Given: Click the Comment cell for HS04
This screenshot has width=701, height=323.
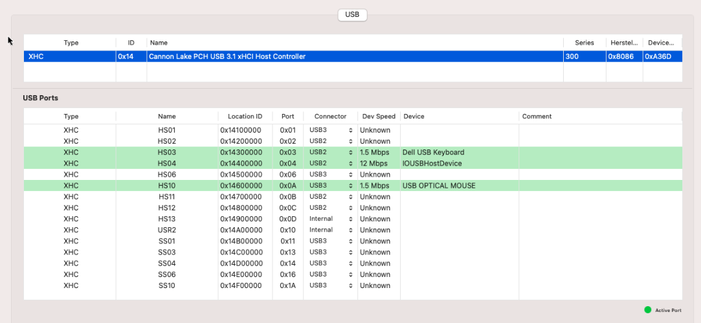Looking at the screenshot, I should (600, 163).
